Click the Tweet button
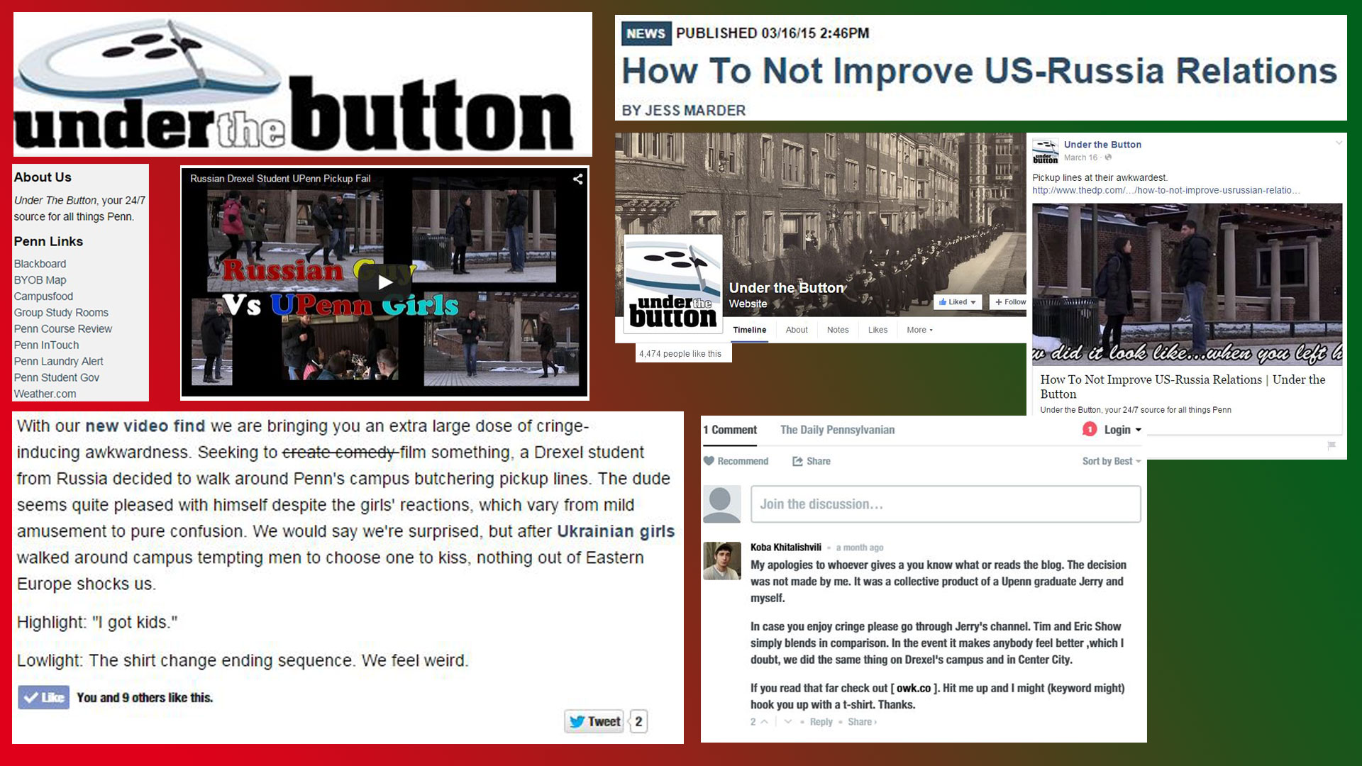1362x766 pixels. pyautogui.click(x=594, y=722)
